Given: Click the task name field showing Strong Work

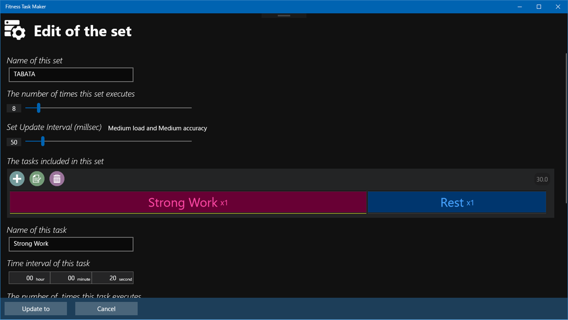Looking at the screenshot, I should (x=71, y=244).
